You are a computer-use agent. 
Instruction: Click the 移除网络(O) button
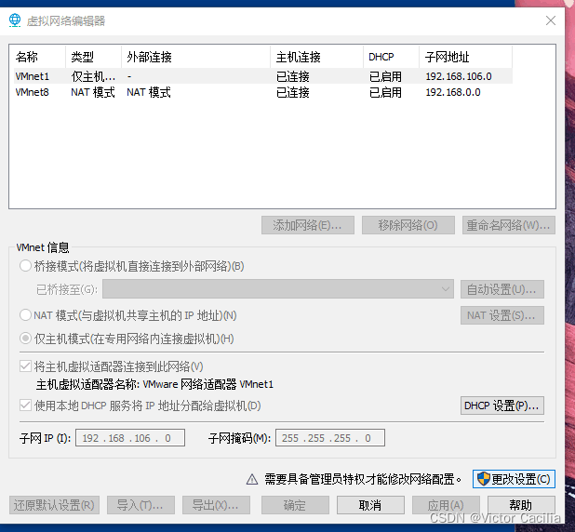click(408, 225)
